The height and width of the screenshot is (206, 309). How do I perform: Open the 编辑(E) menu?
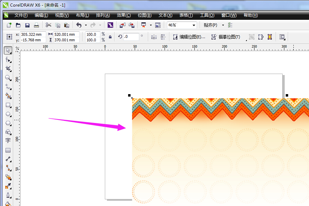41,15
